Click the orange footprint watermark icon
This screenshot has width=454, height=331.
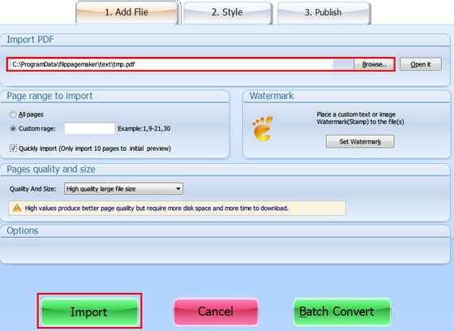tap(263, 128)
